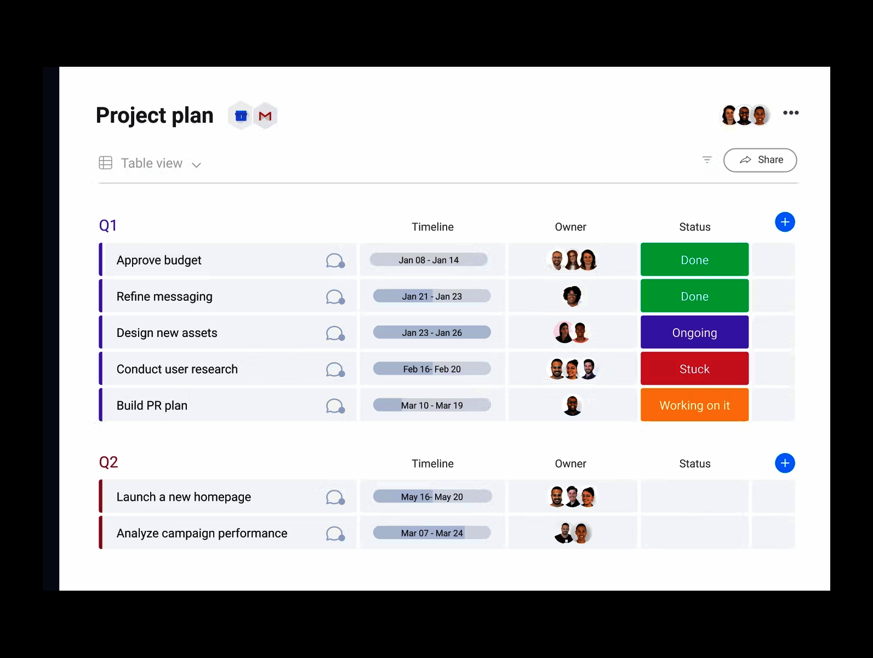The width and height of the screenshot is (873, 658).
Task: Change the orange Working on it status
Action: (x=694, y=405)
